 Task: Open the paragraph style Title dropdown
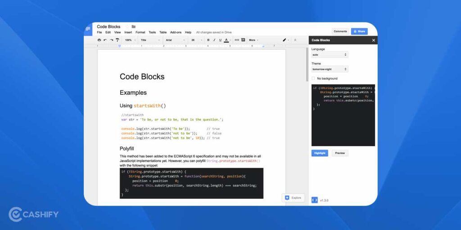point(150,40)
